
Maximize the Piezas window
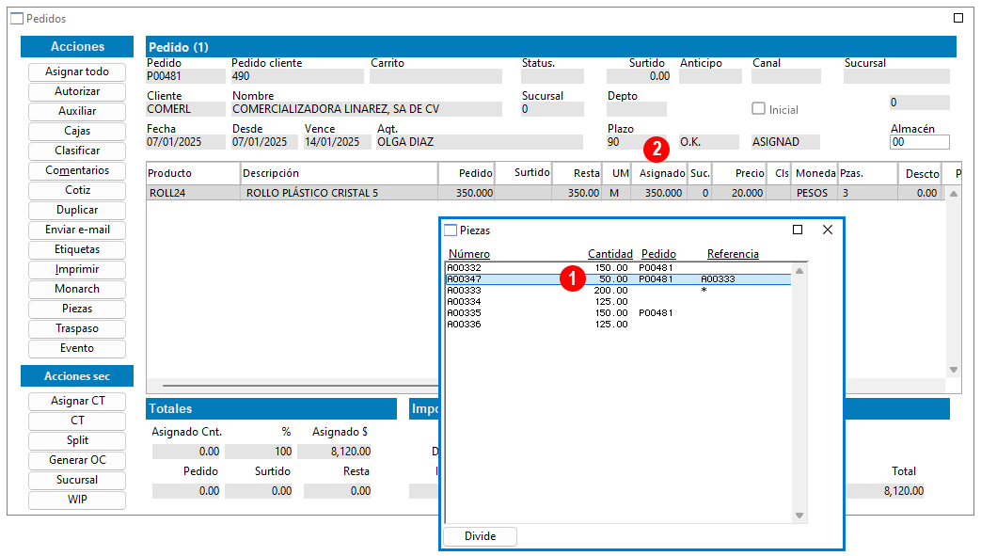coord(798,230)
